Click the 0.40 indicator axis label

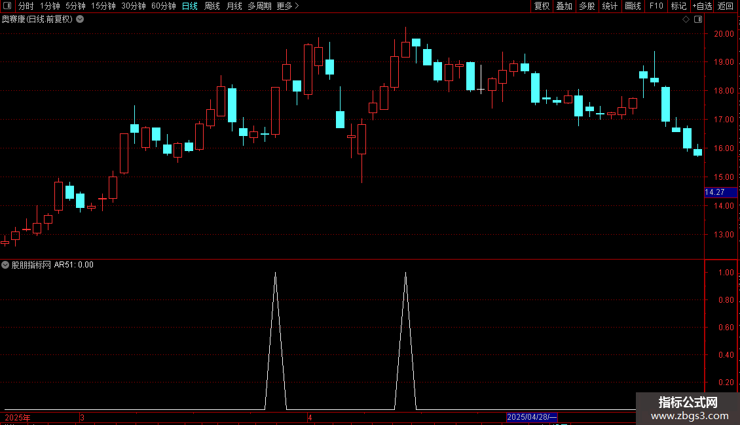(726, 355)
